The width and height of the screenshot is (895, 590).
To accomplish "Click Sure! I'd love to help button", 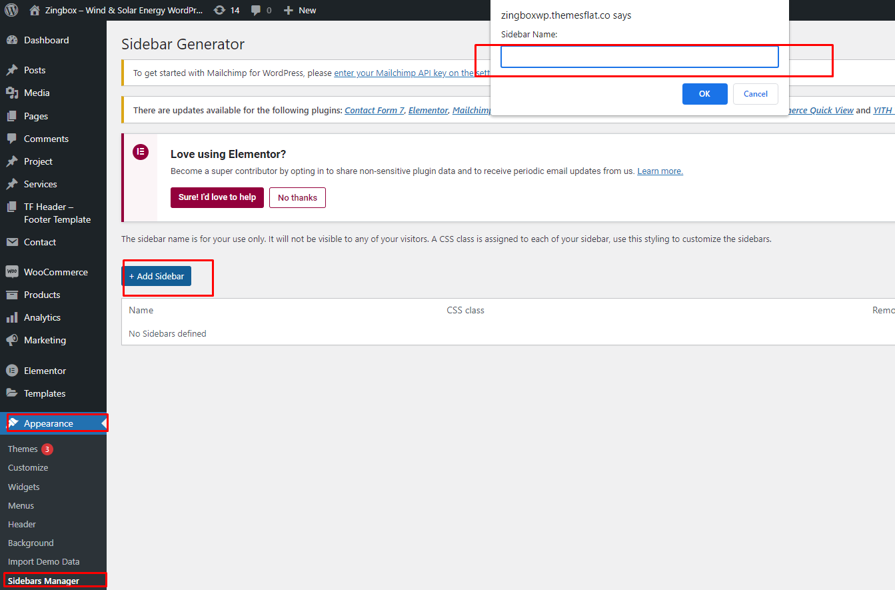I will [x=217, y=197].
